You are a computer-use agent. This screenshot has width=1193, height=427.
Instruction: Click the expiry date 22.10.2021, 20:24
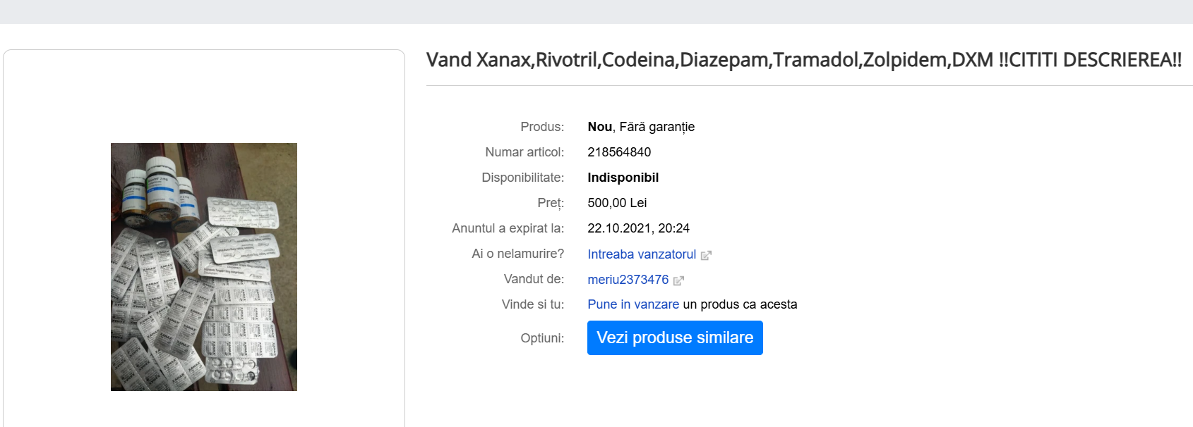pos(638,228)
